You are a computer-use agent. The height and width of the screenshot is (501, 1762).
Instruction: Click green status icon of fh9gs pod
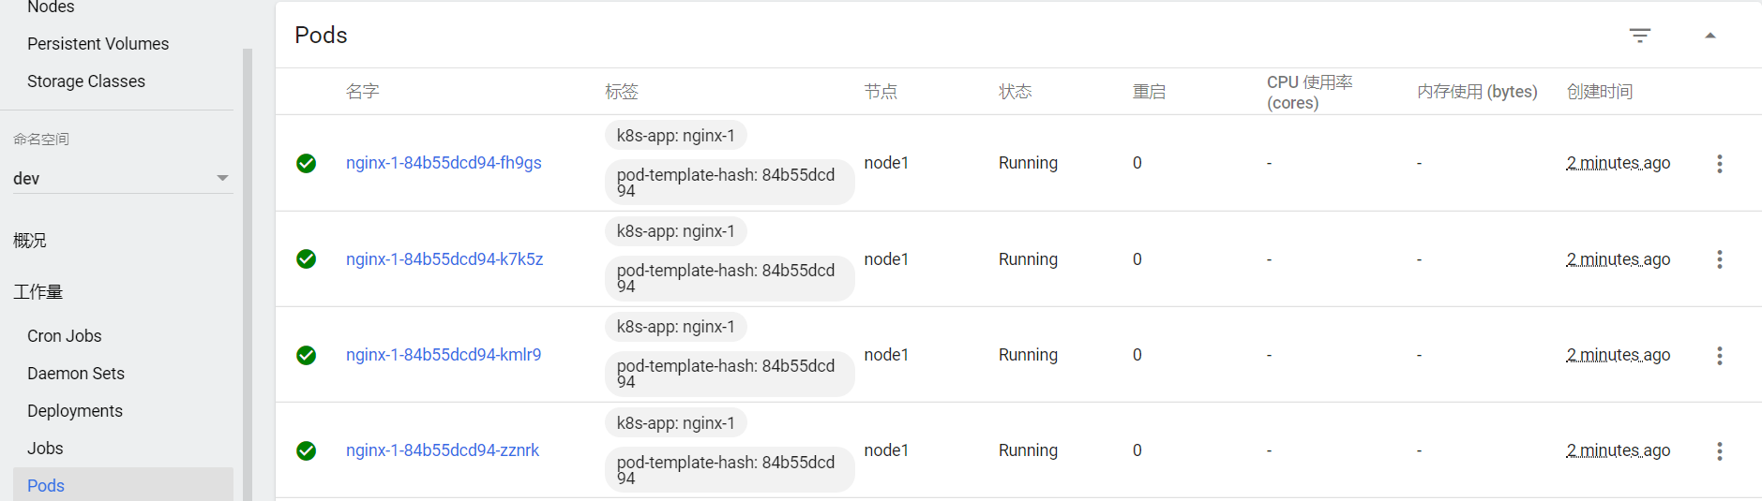coord(306,164)
